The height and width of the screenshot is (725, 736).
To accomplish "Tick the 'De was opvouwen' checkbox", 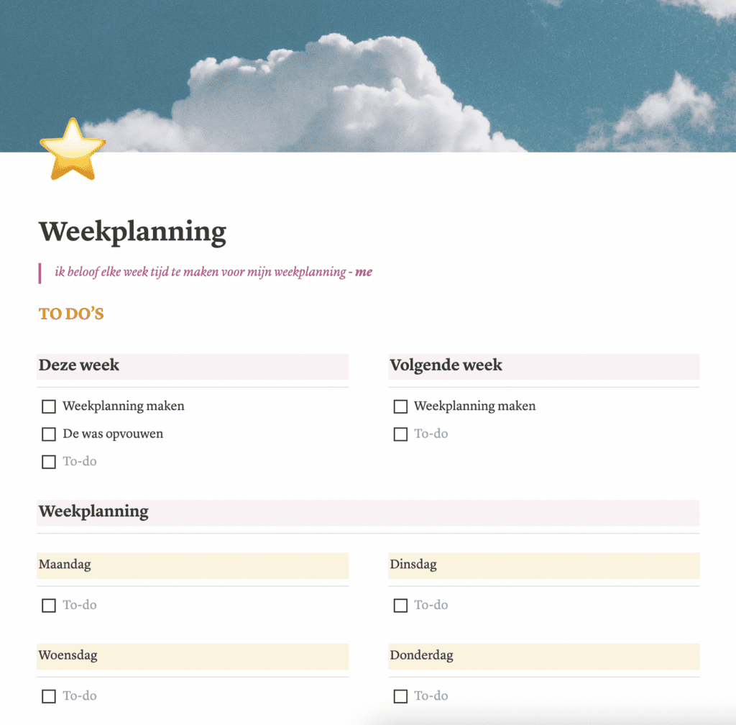I will pyautogui.click(x=49, y=434).
